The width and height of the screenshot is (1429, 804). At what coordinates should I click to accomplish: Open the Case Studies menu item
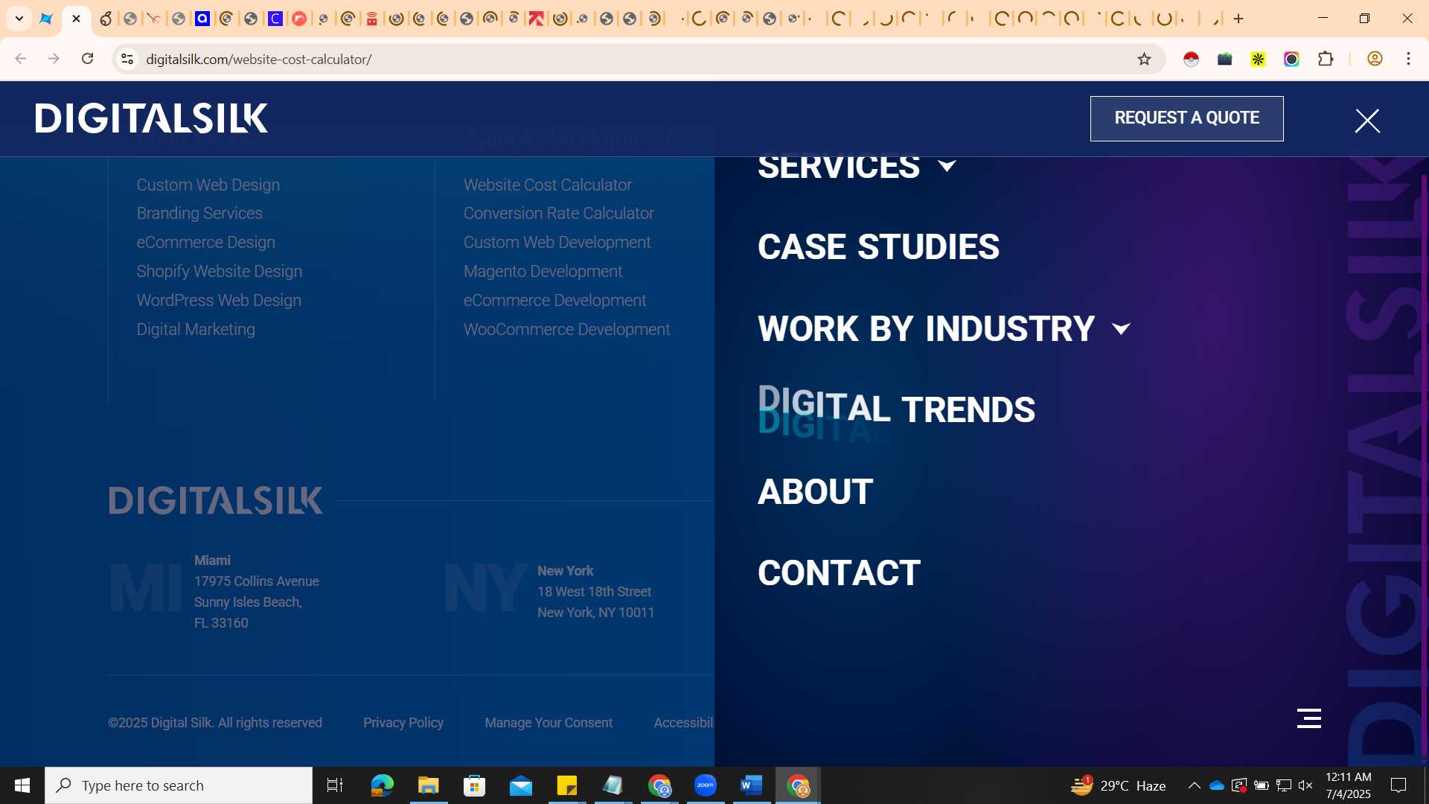click(x=878, y=246)
